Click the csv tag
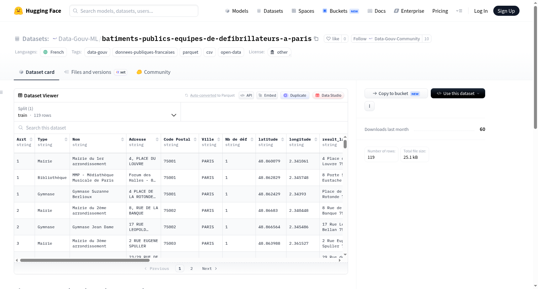The width and height of the screenshot is (538, 289). click(x=209, y=52)
